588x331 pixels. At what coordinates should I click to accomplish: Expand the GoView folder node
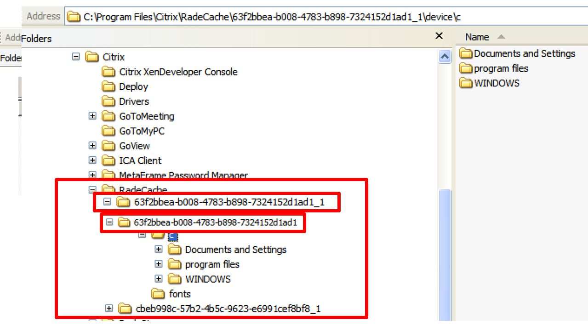(x=92, y=146)
